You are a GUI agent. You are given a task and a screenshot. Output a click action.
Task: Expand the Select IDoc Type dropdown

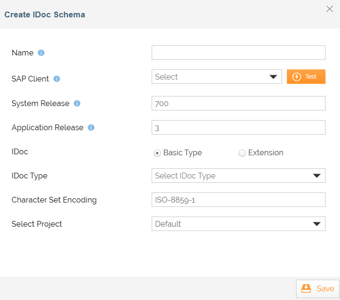[x=238, y=176]
